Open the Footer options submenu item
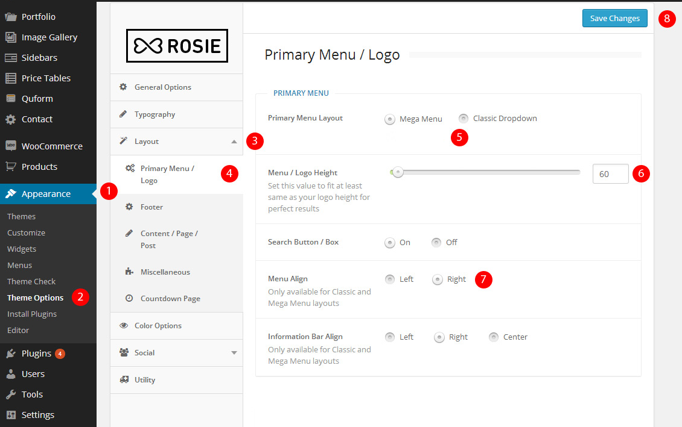The height and width of the screenshot is (427, 682). coord(151,207)
